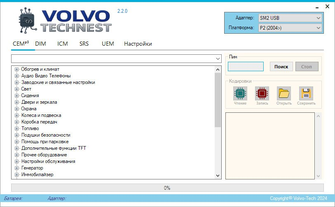Expand Дополнительные функции TFT node
The width and height of the screenshot is (335, 207).
pyautogui.click(x=16, y=148)
